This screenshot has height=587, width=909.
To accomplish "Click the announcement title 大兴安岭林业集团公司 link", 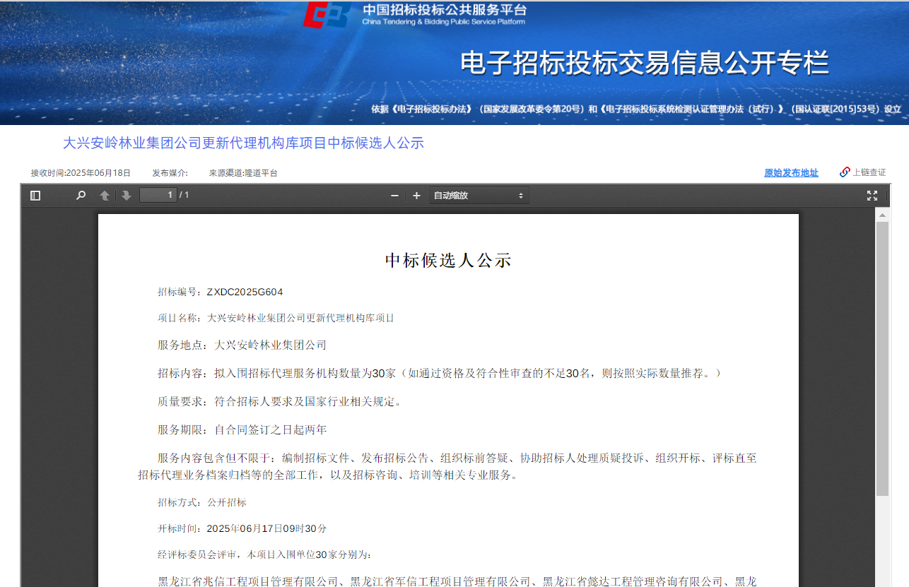I will (243, 143).
